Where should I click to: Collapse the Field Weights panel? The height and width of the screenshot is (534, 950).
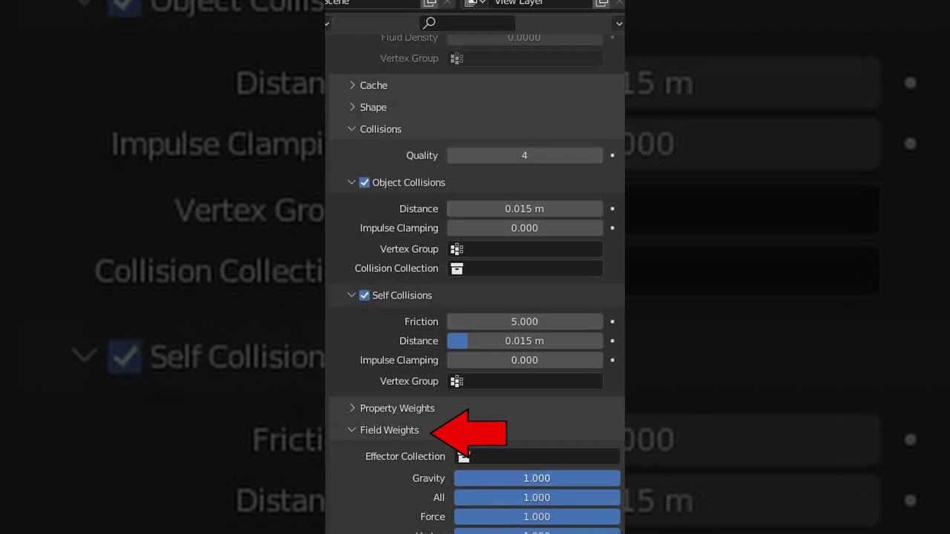click(x=352, y=430)
